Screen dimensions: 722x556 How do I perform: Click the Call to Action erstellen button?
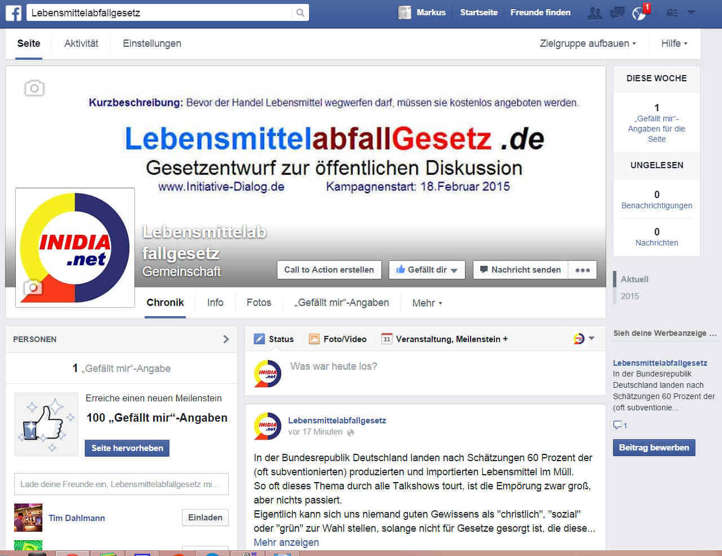click(x=329, y=270)
